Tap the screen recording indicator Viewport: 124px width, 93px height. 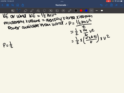pos(109,1)
